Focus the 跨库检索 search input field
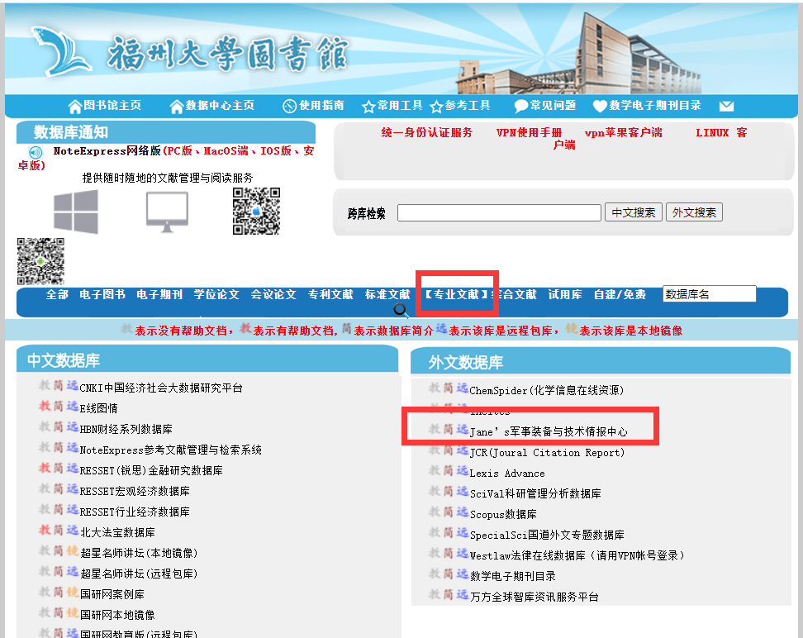Image resolution: width=803 pixels, height=638 pixels. pos(499,213)
